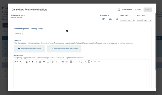
Task: Click the font color icon
Action: pos(27,62)
